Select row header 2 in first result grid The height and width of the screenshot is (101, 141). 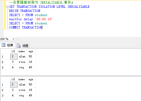[x=5, y=62]
